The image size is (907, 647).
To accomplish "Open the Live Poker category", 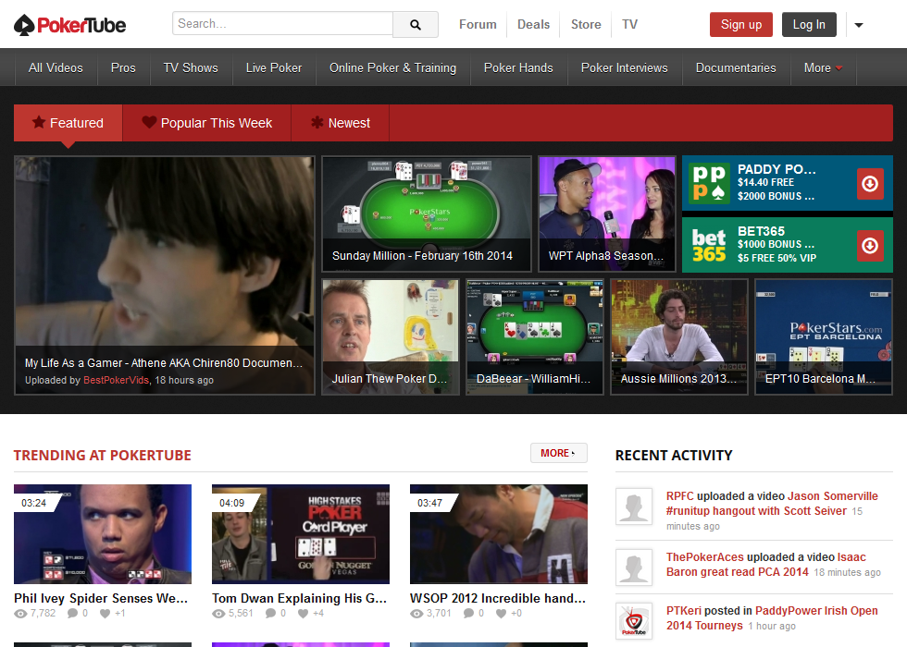I will 274,67.
